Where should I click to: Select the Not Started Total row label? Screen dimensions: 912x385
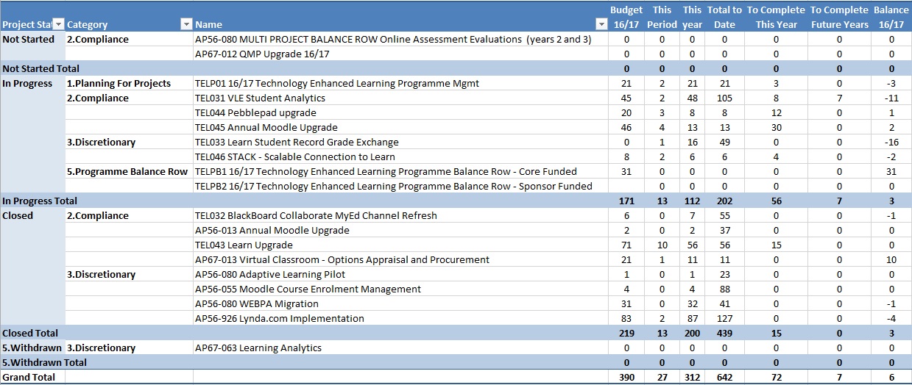tap(41, 68)
